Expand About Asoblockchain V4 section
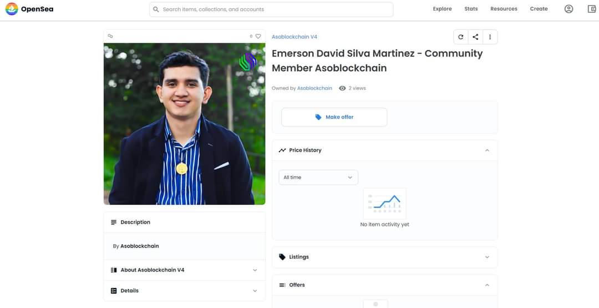Image resolution: width=599 pixels, height=308 pixels. pyautogui.click(x=255, y=270)
